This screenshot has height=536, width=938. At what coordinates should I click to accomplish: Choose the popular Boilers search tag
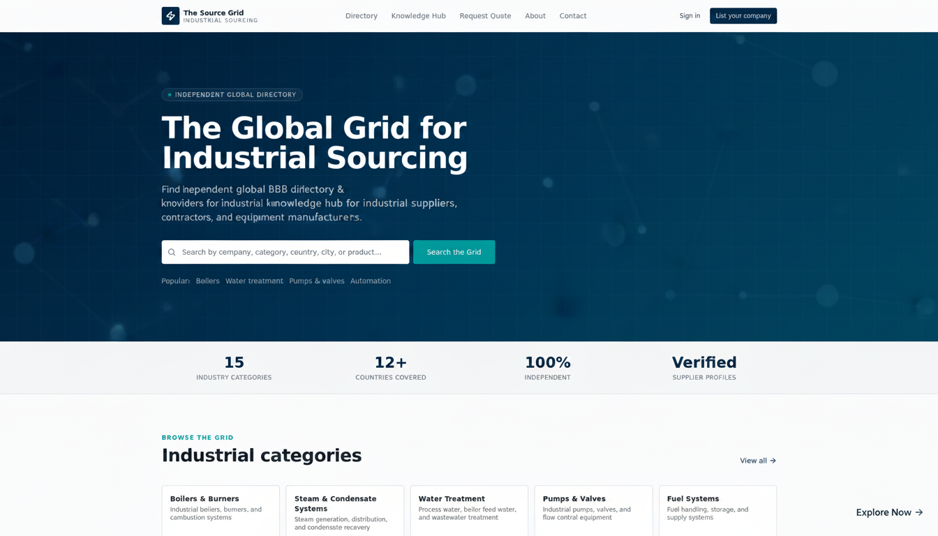pyautogui.click(x=208, y=281)
